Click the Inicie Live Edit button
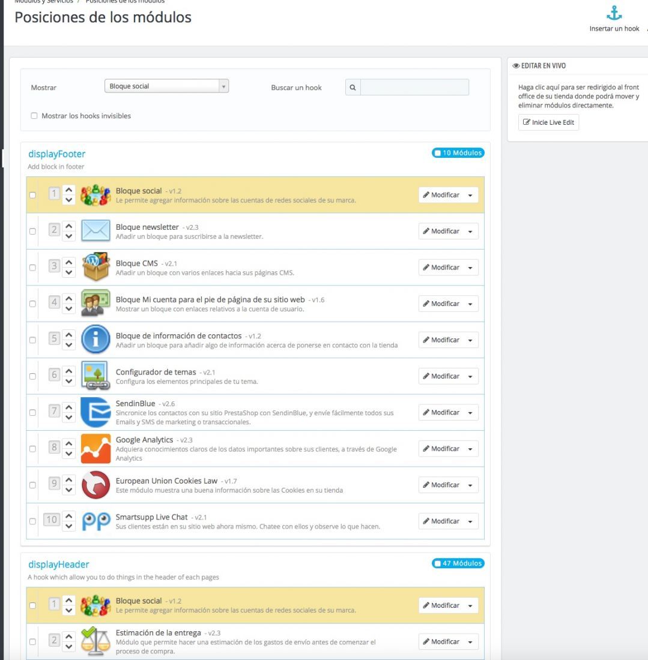 tap(548, 122)
